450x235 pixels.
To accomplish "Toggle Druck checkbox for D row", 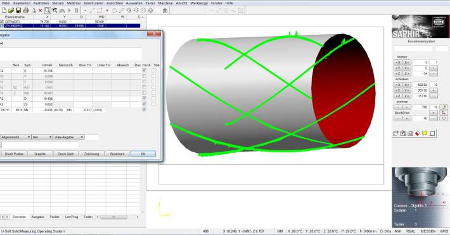I will pyautogui.click(x=145, y=99).
